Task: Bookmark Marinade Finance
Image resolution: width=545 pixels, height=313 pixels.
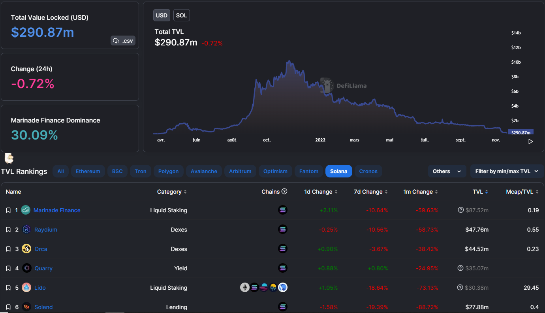Action: 8,210
